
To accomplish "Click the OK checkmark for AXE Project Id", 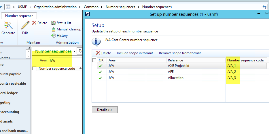I will [x=101, y=66].
